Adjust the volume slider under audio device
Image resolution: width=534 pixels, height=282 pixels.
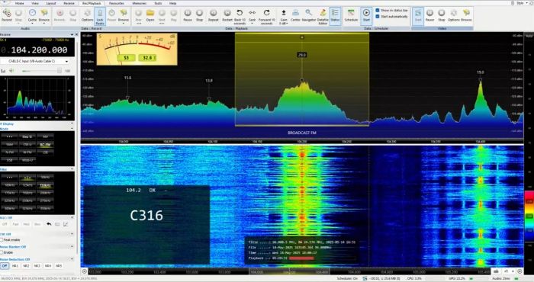click(x=41, y=71)
